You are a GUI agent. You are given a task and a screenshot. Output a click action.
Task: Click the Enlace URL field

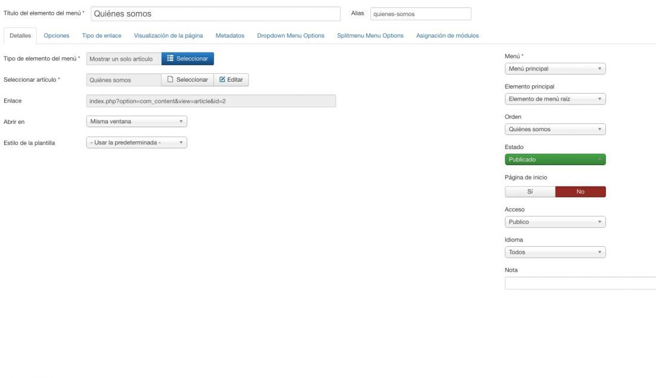211,101
